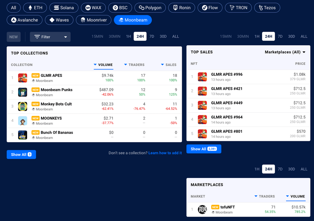Sort marketplaces by Traders
The width and height of the screenshot is (314, 221).
pos(265,196)
